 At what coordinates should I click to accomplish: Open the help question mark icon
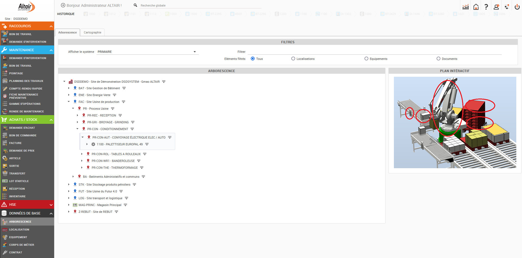click(x=486, y=7)
